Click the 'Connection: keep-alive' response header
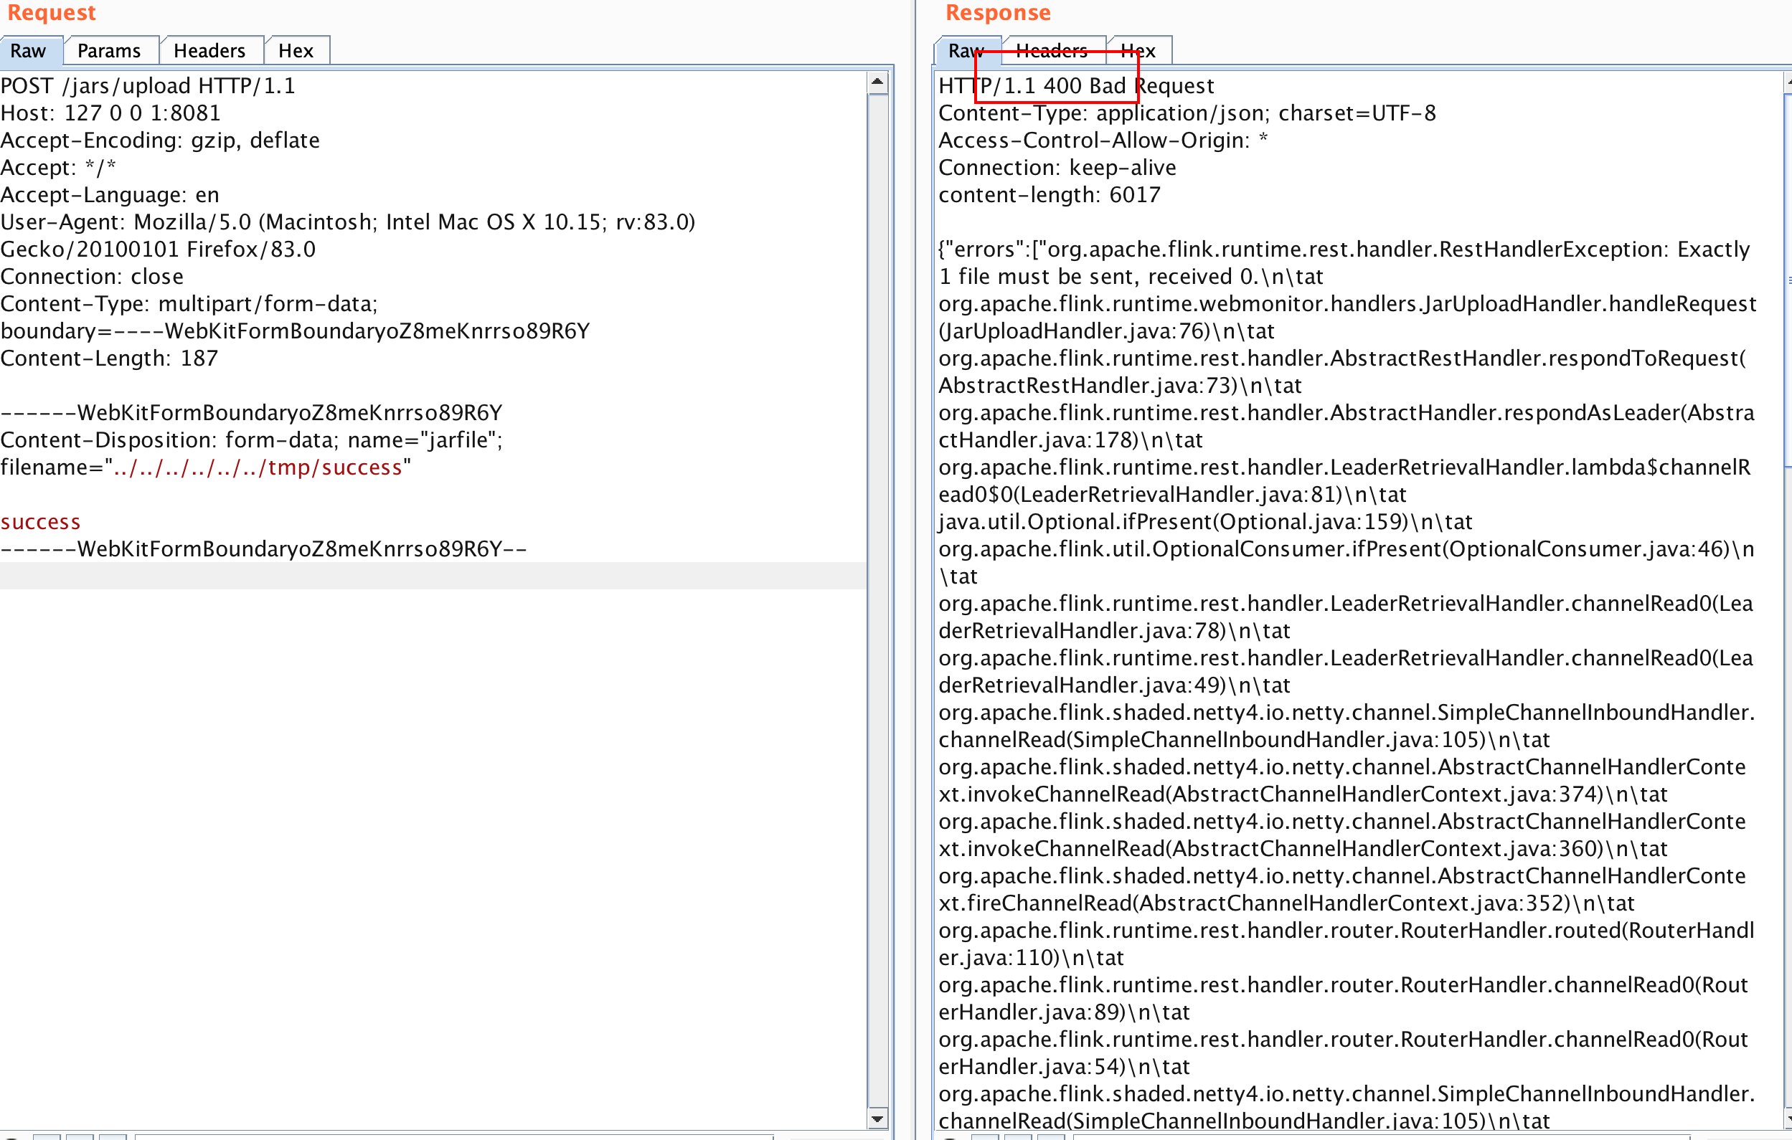1792x1140 pixels. 1057,168
